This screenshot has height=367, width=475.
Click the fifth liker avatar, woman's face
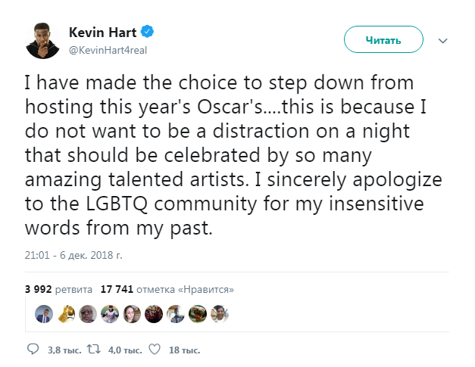133,313
